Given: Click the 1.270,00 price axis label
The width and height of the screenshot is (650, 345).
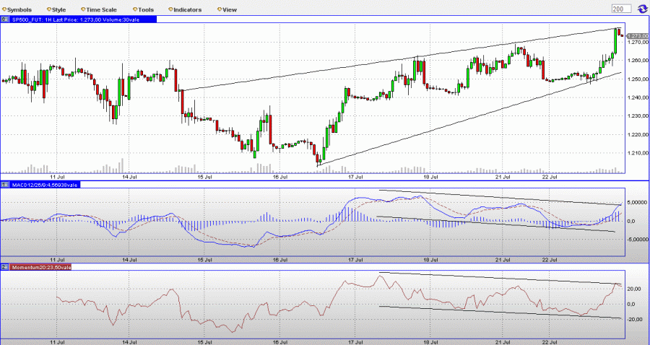Looking at the screenshot, I should tap(638, 43).
